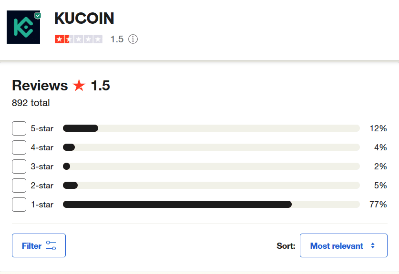
Task: Expand sorting options next to Sort label
Action: [x=343, y=245]
